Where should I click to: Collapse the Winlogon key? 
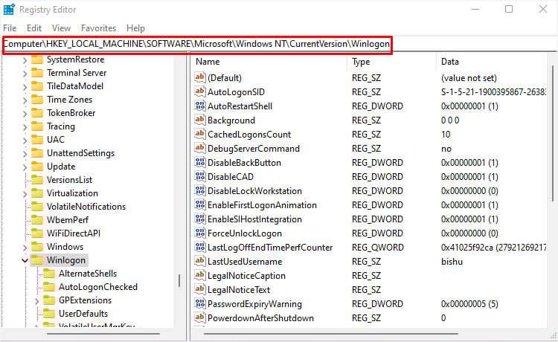click(x=25, y=260)
